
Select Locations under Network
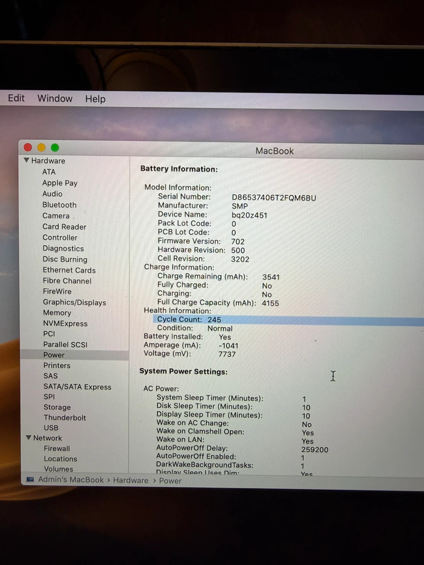[x=60, y=459]
